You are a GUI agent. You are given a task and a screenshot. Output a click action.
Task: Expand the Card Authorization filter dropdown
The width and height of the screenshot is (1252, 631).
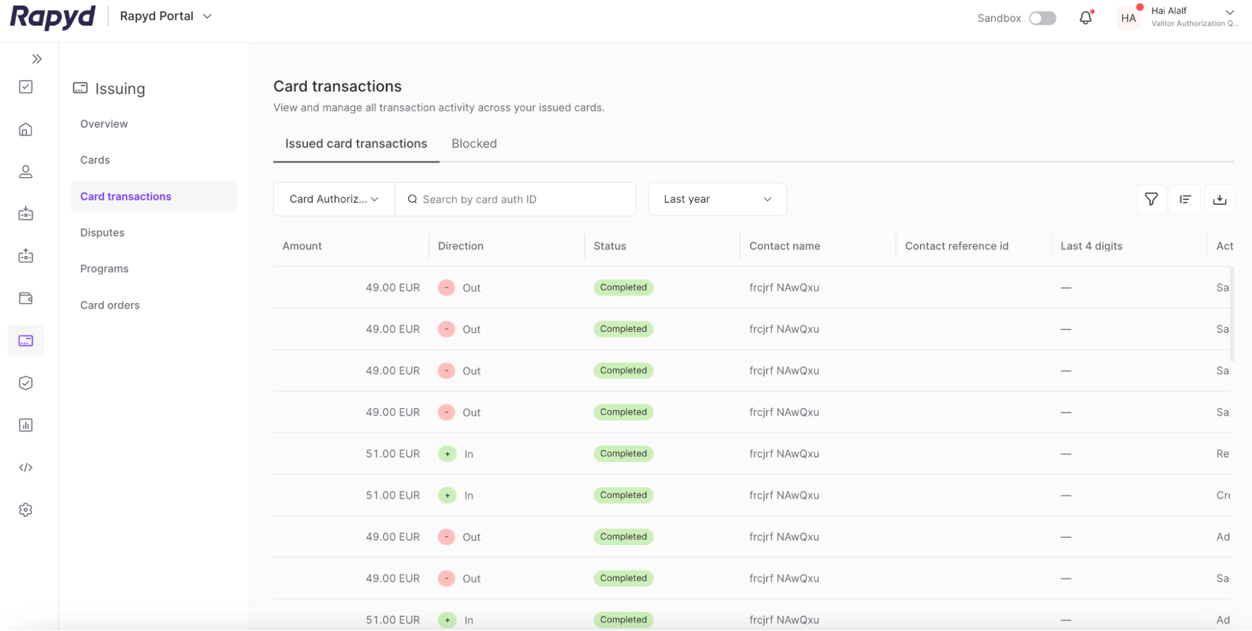tap(333, 199)
